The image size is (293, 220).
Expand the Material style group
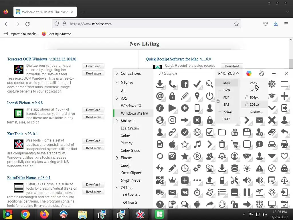point(117,121)
